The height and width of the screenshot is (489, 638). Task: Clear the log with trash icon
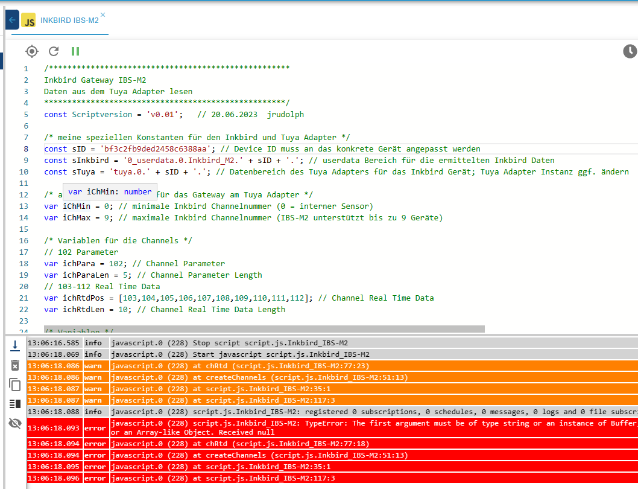(x=15, y=365)
